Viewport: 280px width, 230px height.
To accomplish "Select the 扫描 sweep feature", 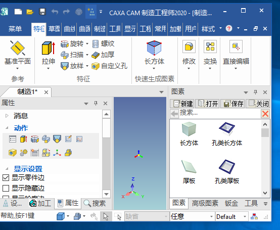I will click(x=72, y=55).
